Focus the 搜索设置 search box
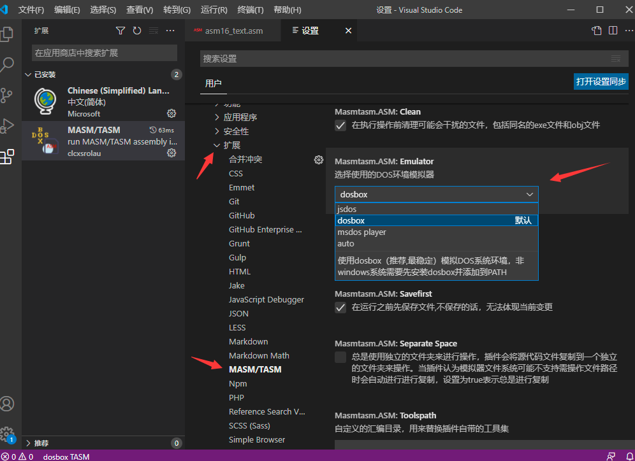 (x=414, y=59)
